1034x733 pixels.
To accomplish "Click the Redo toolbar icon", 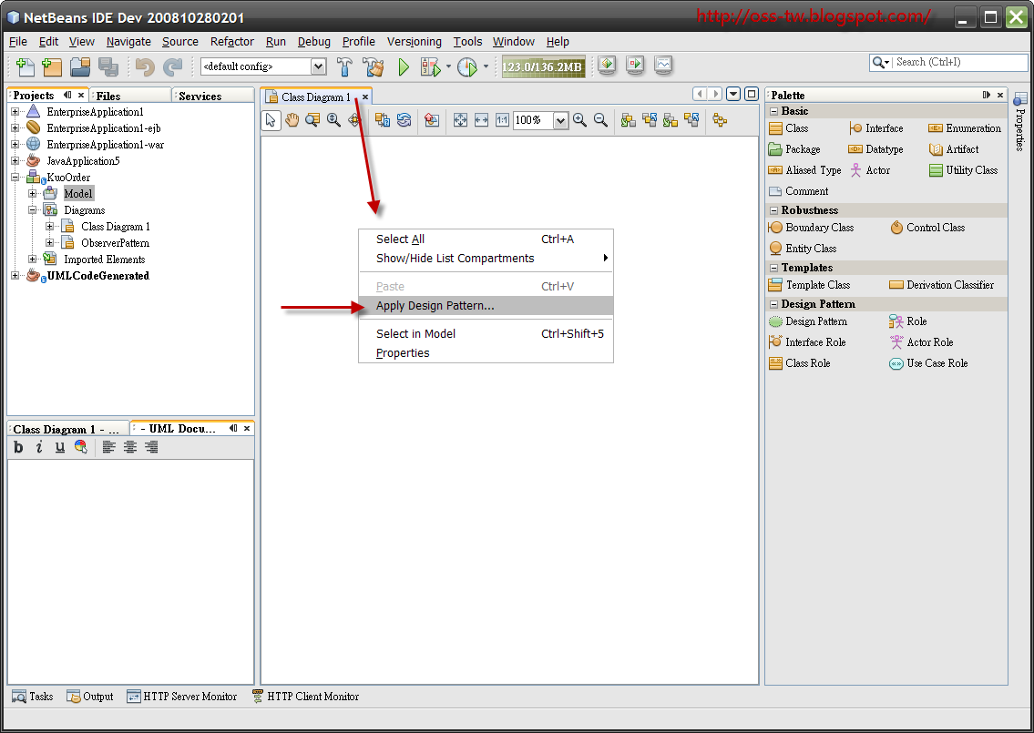I will pos(173,66).
